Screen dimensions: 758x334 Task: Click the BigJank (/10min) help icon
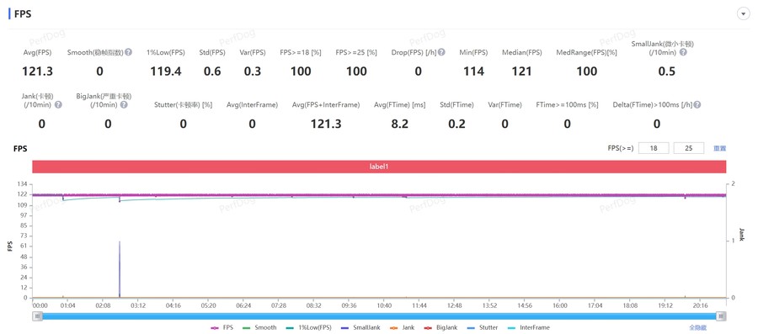click(x=124, y=104)
